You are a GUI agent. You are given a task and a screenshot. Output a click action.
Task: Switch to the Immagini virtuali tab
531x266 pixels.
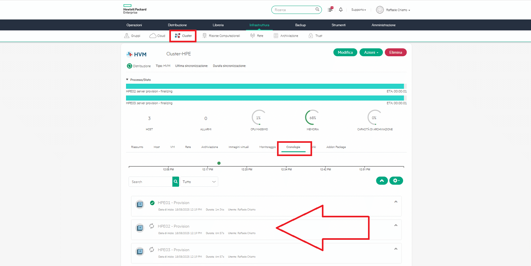point(239,147)
